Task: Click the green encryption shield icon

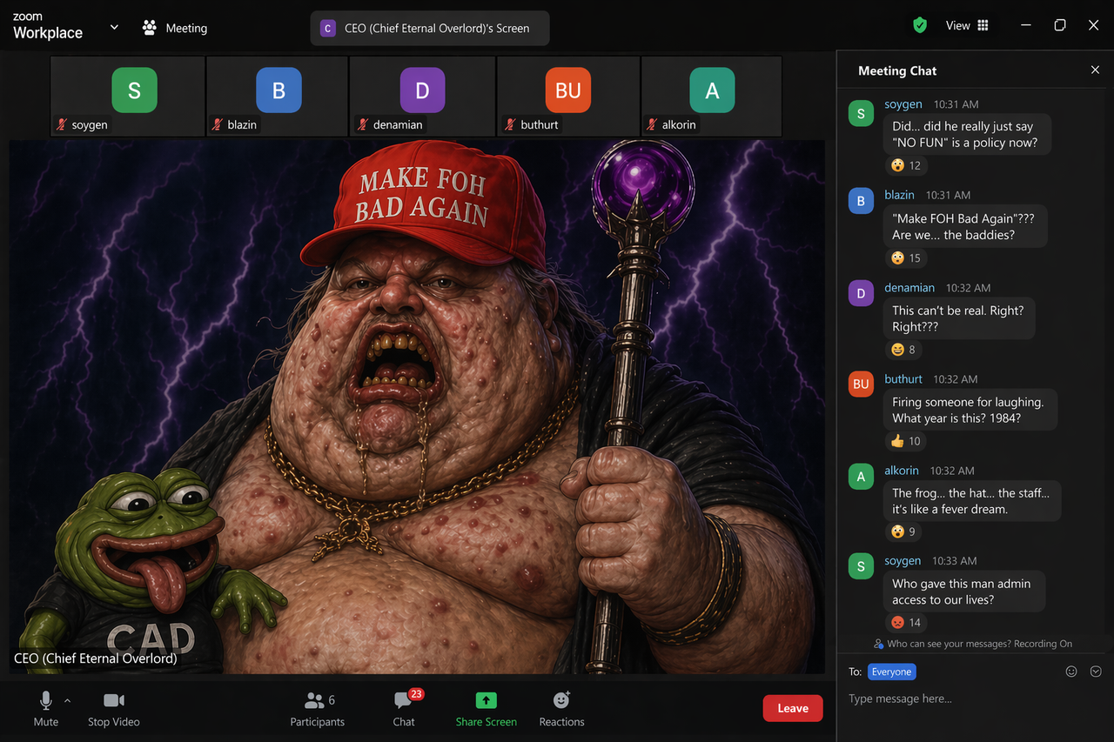Action: pyautogui.click(x=920, y=25)
